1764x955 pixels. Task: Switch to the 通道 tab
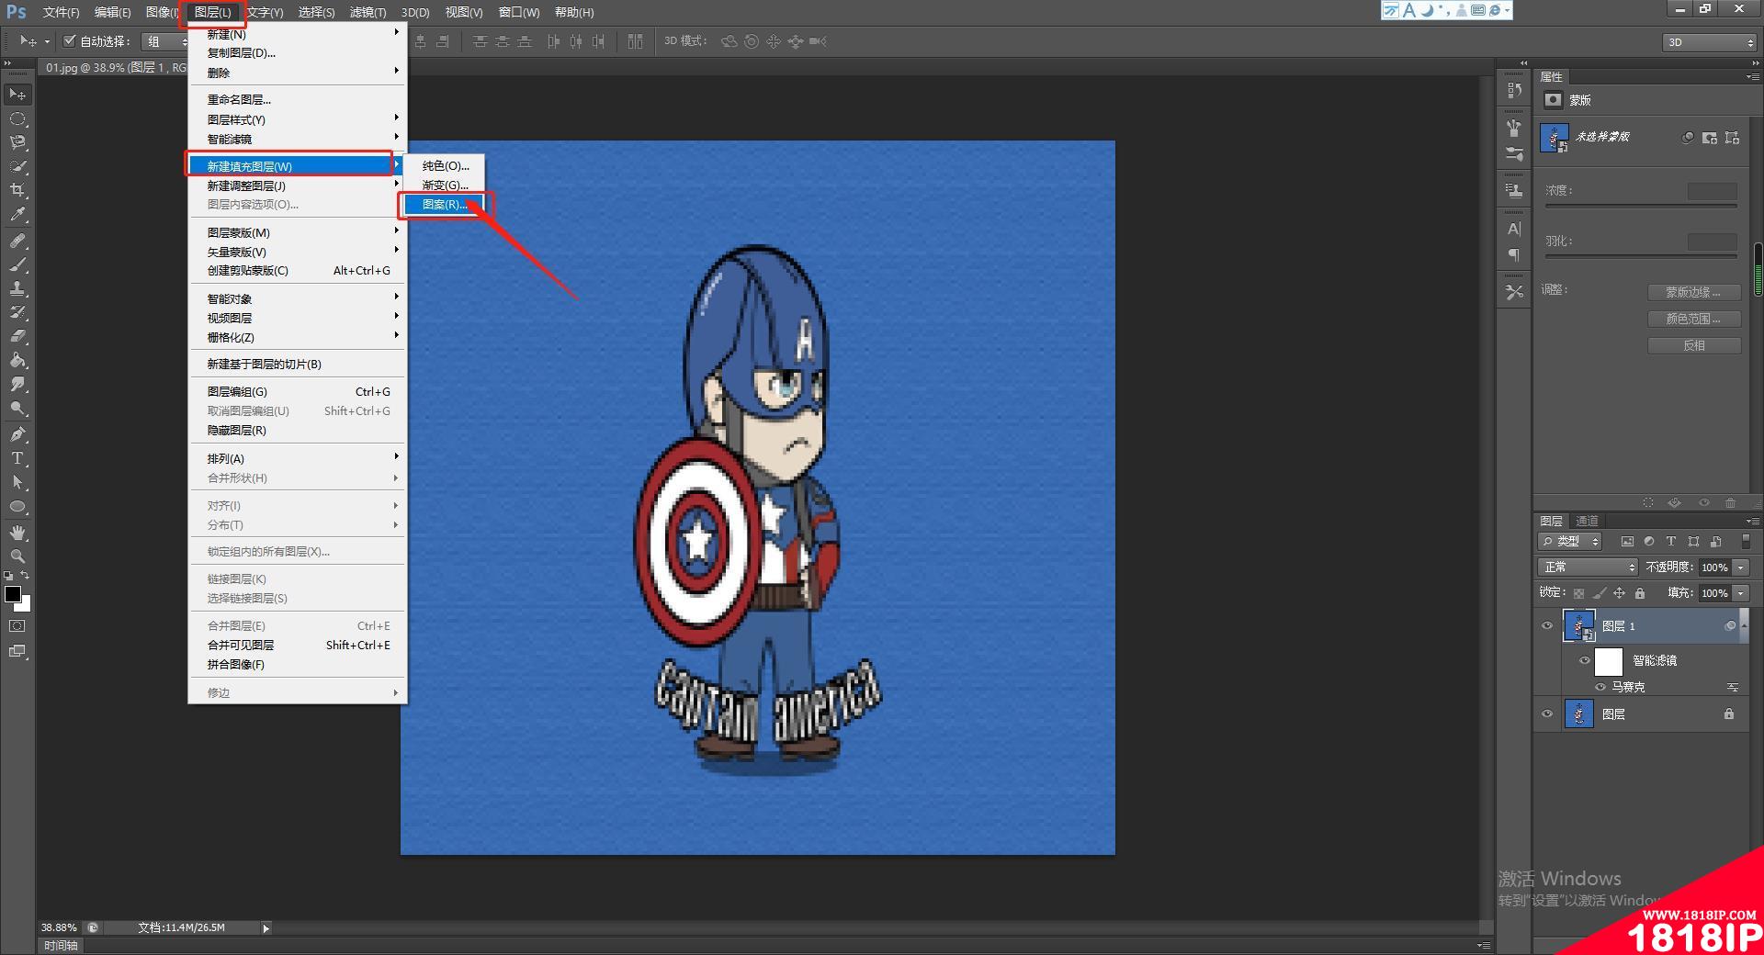(1587, 521)
